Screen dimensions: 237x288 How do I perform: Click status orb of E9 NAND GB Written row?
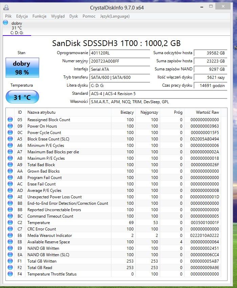(10, 248)
